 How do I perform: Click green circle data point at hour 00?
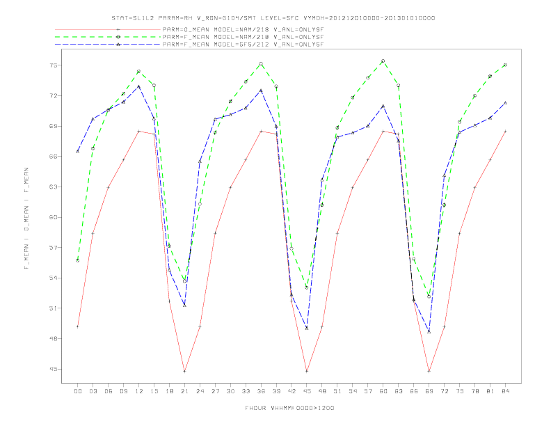tap(78, 260)
